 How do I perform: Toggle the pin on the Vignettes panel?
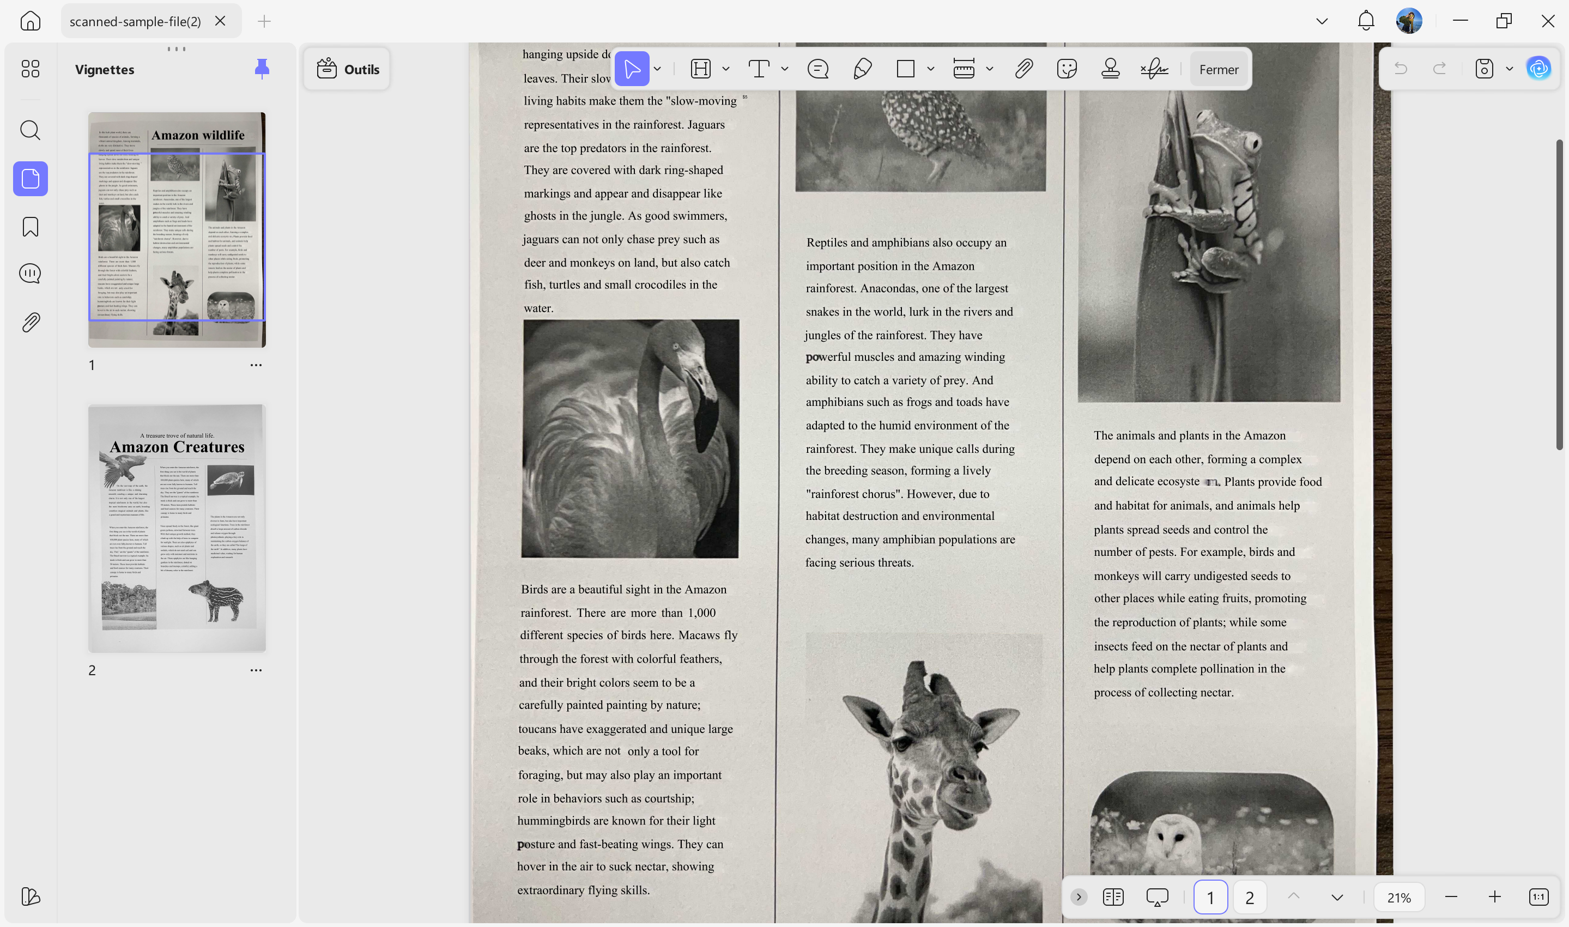click(262, 69)
